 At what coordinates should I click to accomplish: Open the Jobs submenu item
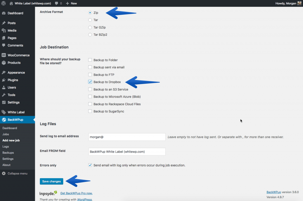coord(6,134)
